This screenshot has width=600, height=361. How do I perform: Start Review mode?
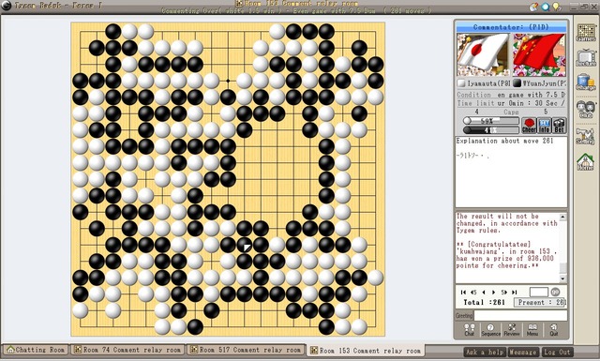pos(512,330)
